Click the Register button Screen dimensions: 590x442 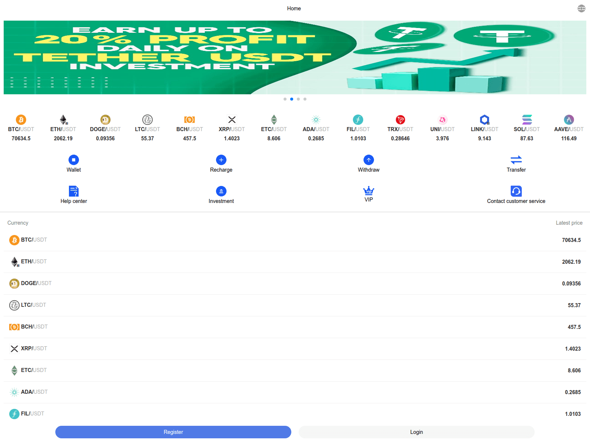pyautogui.click(x=173, y=432)
